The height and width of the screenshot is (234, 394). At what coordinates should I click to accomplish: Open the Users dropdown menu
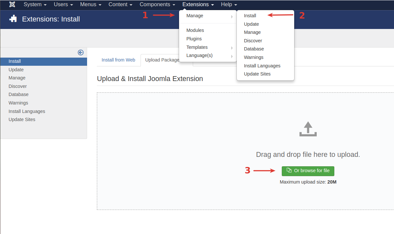[63, 5]
